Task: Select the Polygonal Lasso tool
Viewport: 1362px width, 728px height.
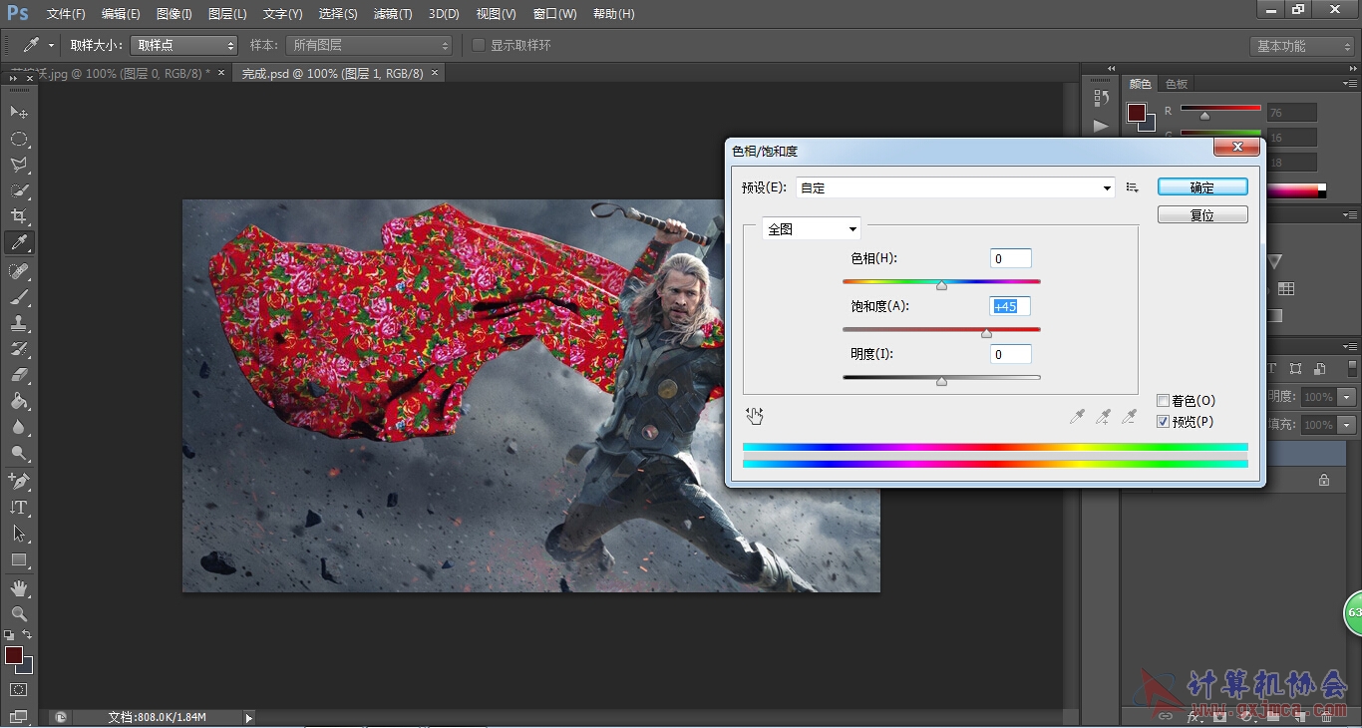Action: click(18, 165)
